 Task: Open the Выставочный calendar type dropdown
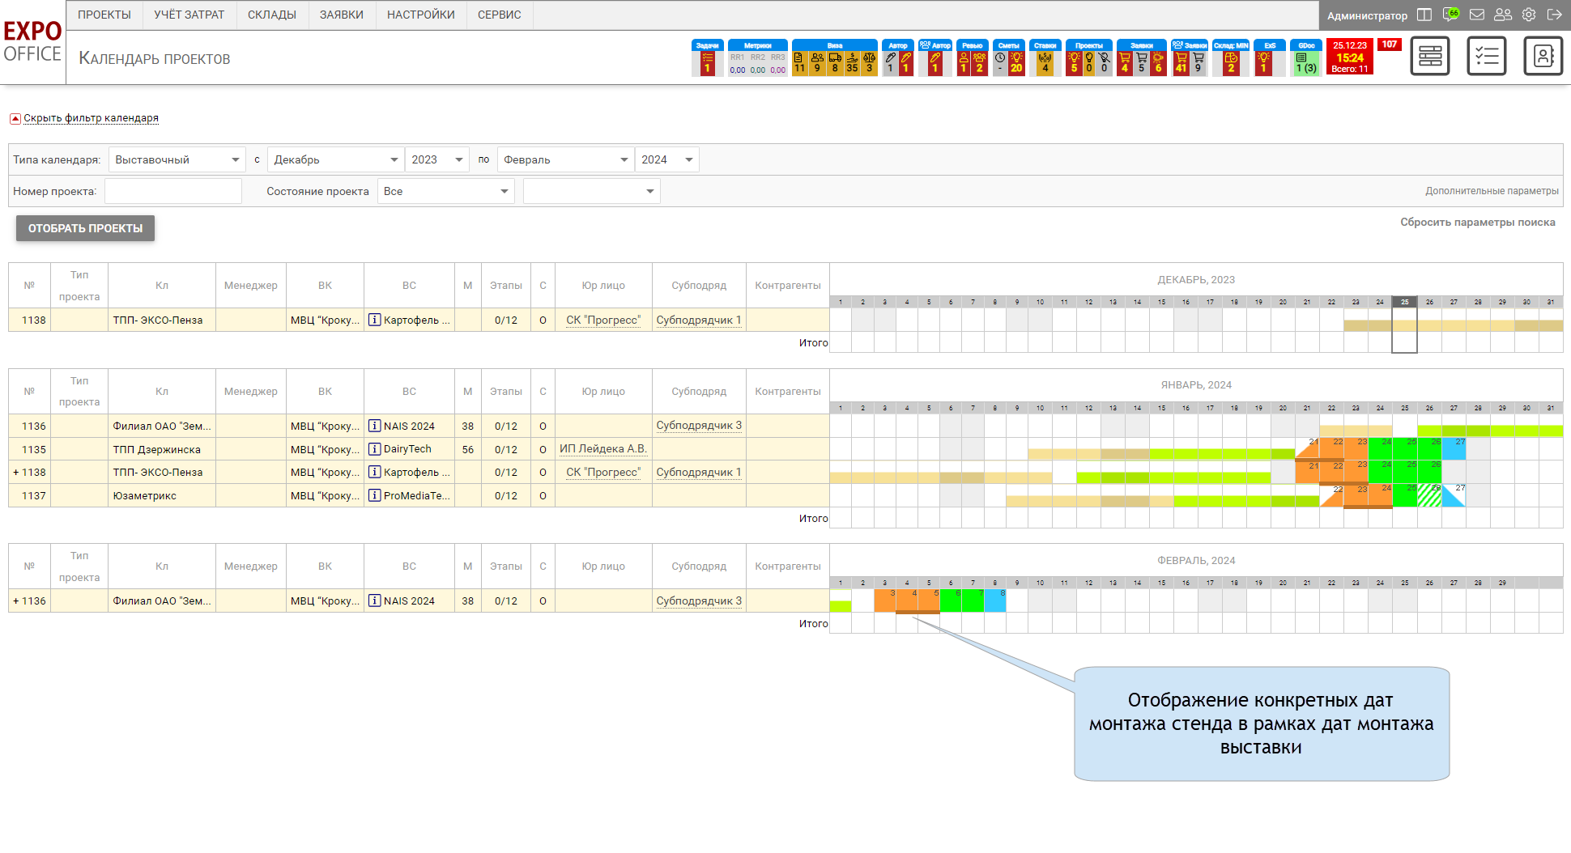point(177,159)
